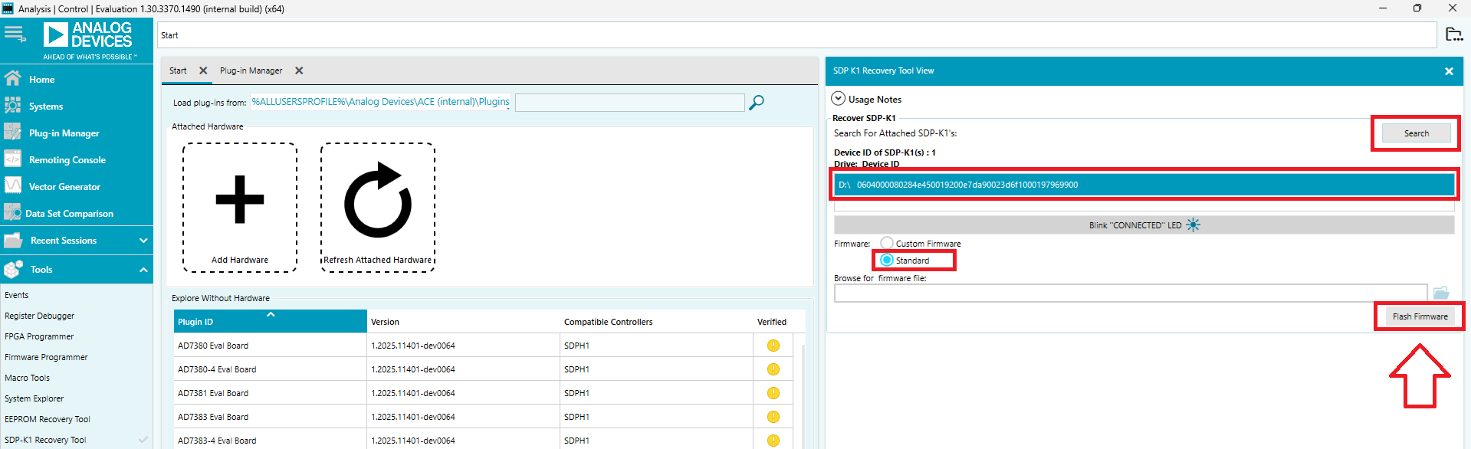Expand Recent Sessions chevron

coord(143,241)
